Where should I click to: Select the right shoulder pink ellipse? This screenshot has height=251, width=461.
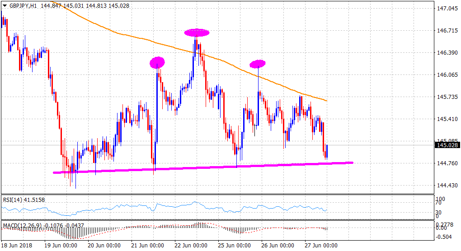tap(258, 64)
